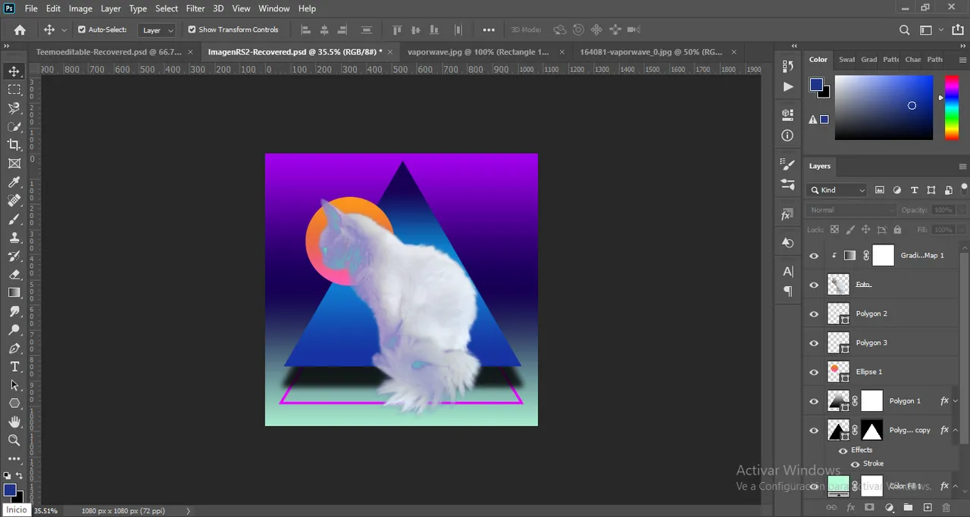Select the Quick Selection tool
Image resolution: width=970 pixels, height=517 pixels.
pos(14,126)
